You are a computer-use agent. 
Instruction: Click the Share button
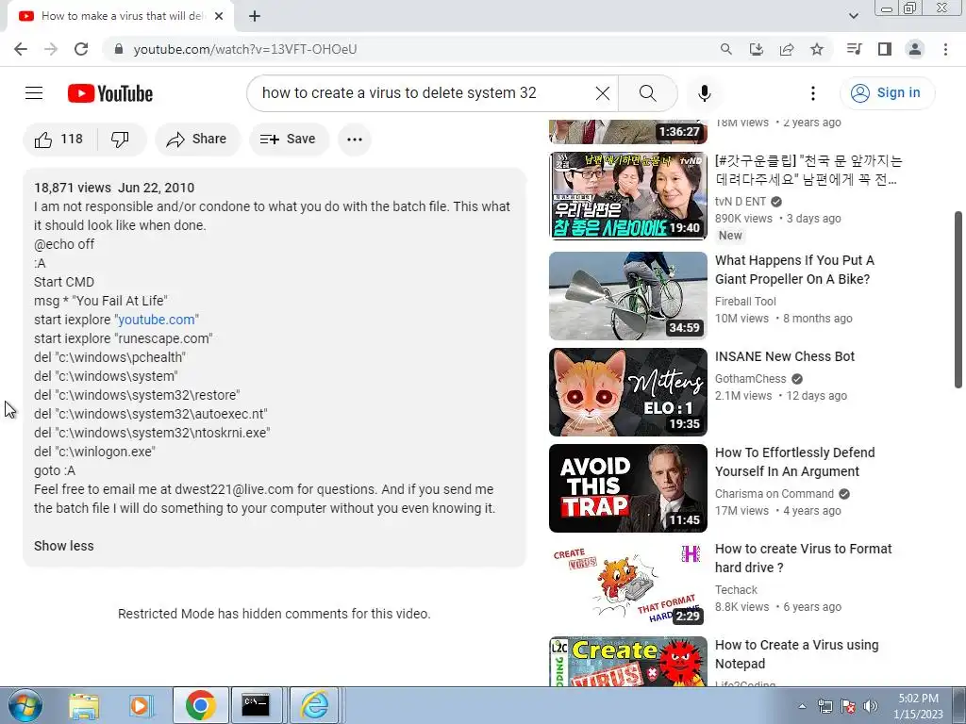(x=197, y=140)
